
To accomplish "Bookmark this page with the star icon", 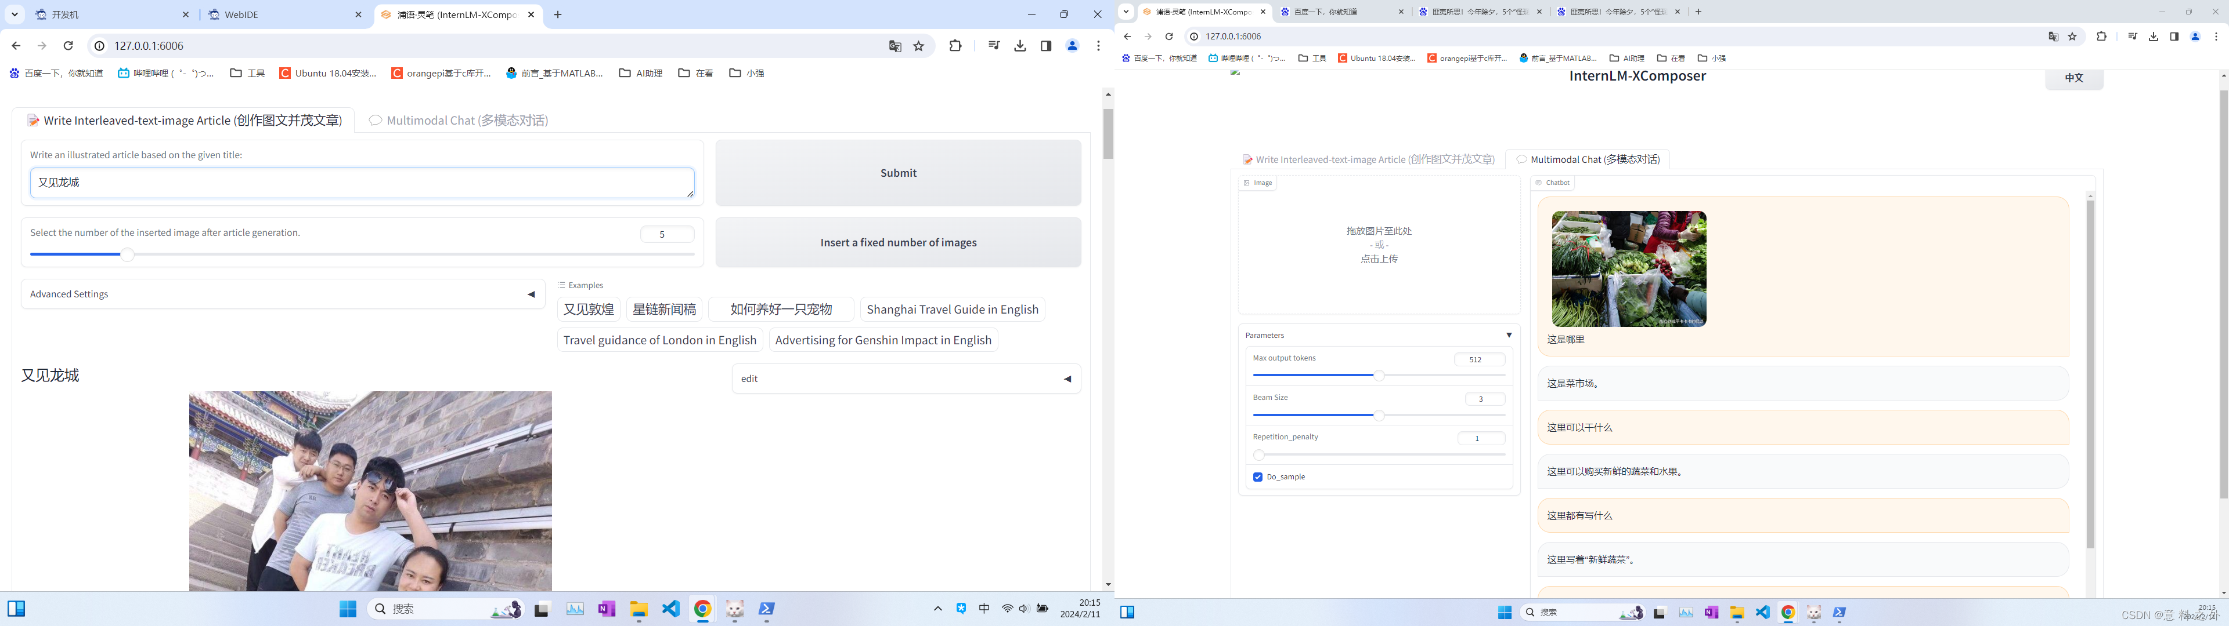I will [919, 46].
